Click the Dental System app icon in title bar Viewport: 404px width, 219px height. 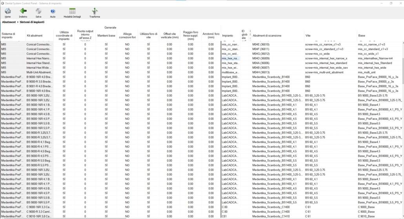[3, 3]
